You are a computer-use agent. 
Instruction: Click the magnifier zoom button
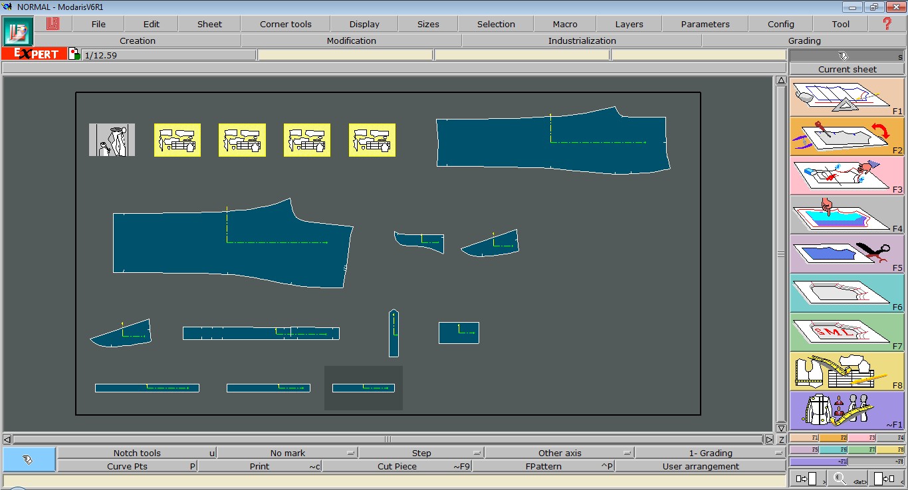tap(847, 478)
